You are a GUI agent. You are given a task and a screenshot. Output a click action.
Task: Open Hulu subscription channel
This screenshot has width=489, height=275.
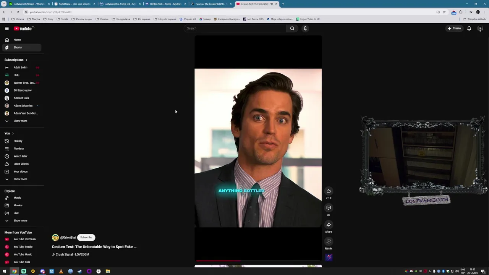pos(23,75)
